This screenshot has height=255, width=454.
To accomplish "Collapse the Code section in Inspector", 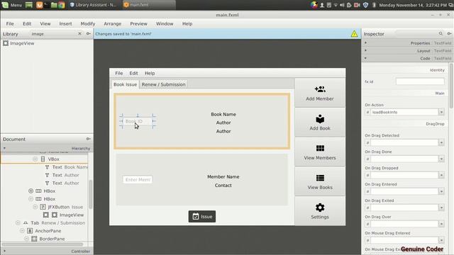I will coord(366,58).
